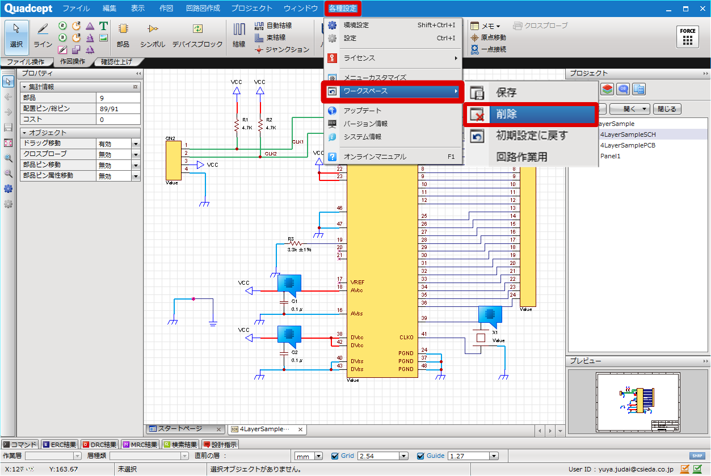
Task: Open the メモ dropdown
Action: (x=486, y=26)
